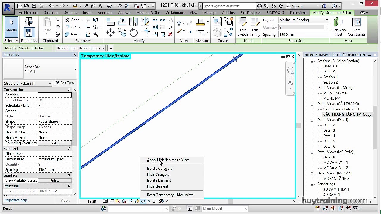The width and height of the screenshot is (381, 214).
Task: Click the Move tool icon
Action: click(x=110, y=32)
